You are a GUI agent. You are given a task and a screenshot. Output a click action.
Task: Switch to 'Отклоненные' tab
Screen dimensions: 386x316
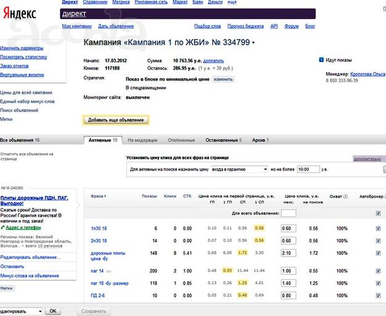click(181, 140)
